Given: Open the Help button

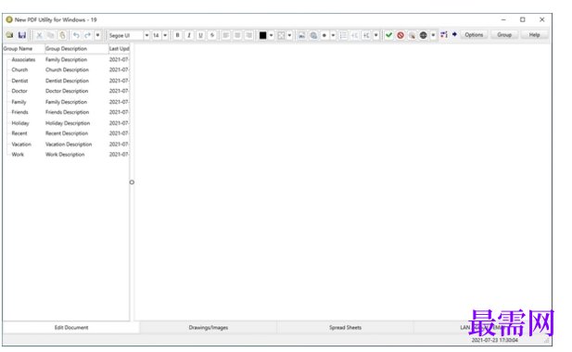Looking at the screenshot, I should click(x=534, y=34).
